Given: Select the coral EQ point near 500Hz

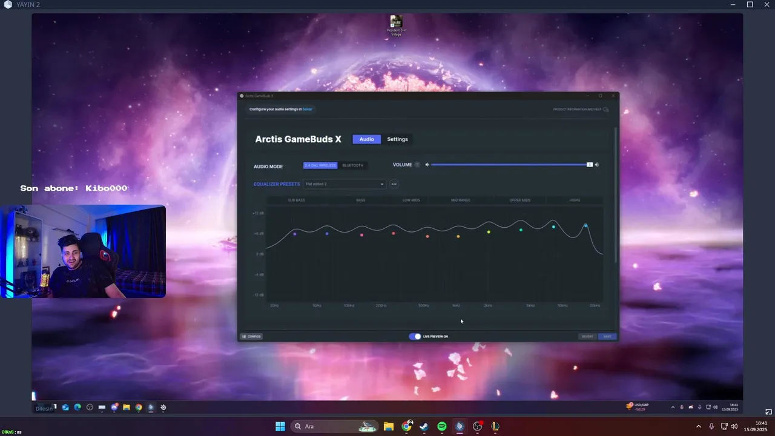Looking at the screenshot, I should tap(427, 236).
